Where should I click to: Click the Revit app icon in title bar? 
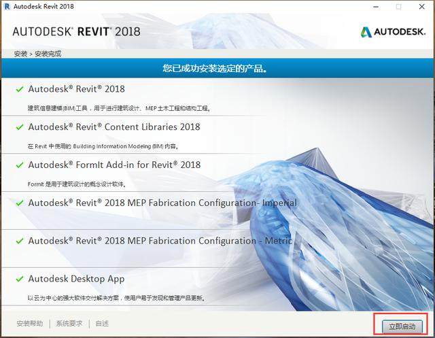[x=7, y=6]
